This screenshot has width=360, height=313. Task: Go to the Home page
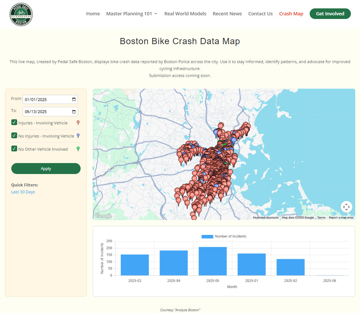93,14
